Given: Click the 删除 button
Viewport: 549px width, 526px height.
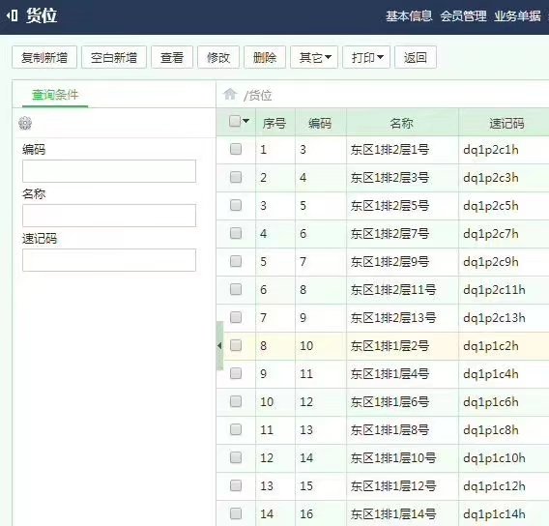Looking at the screenshot, I should pos(265,57).
